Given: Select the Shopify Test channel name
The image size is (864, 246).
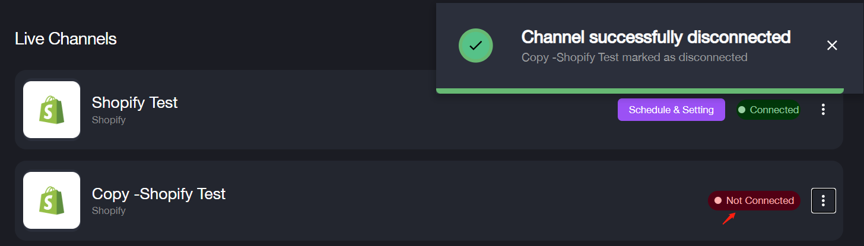Looking at the screenshot, I should [135, 103].
